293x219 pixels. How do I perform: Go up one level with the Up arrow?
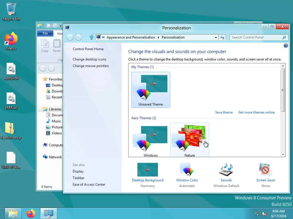tap(91, 37)
